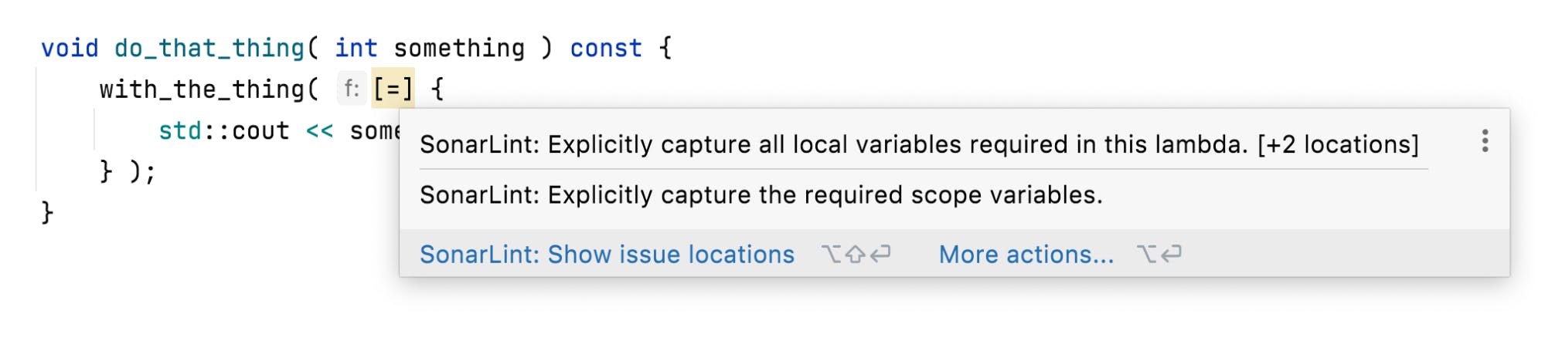Click the std namespace identifier
This screenshot has width=1545, height=341.
click(179, 131)
